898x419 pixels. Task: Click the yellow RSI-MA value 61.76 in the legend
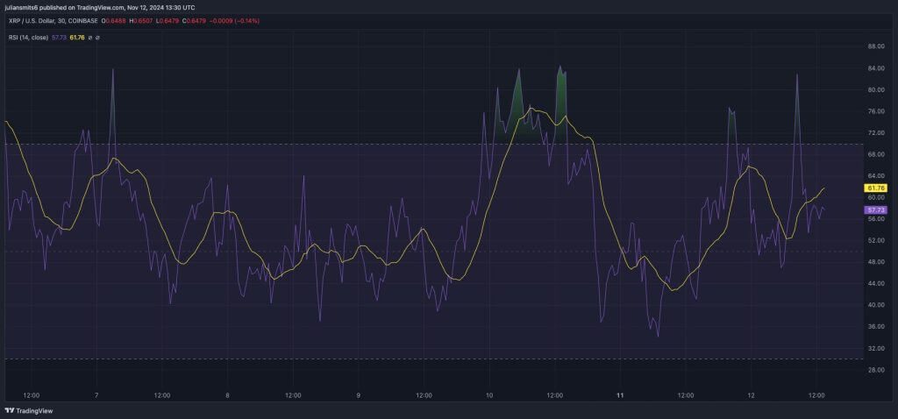[x=77, y=37]
